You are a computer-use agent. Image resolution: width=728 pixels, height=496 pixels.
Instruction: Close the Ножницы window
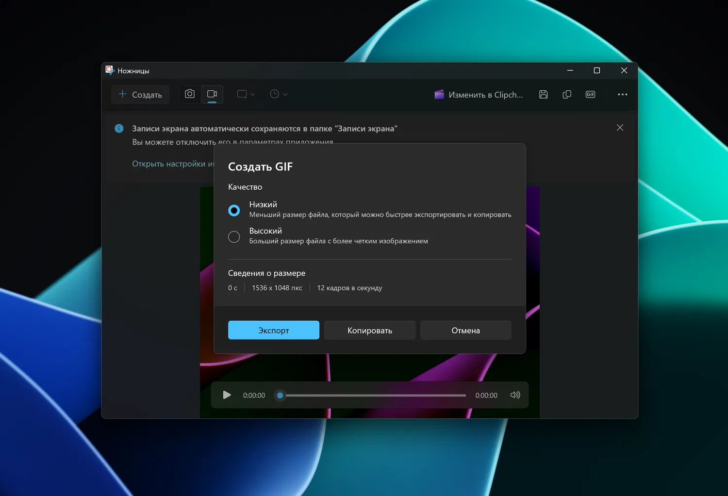point(624,70)
